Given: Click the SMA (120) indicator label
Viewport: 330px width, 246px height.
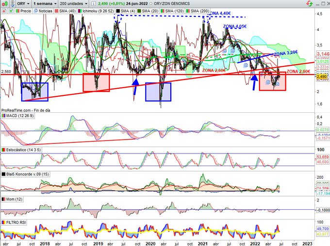Looking at the screenshot, I should [174, 11].
